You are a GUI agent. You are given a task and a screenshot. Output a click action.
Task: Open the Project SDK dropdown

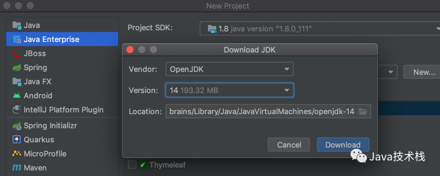(318, 29)
